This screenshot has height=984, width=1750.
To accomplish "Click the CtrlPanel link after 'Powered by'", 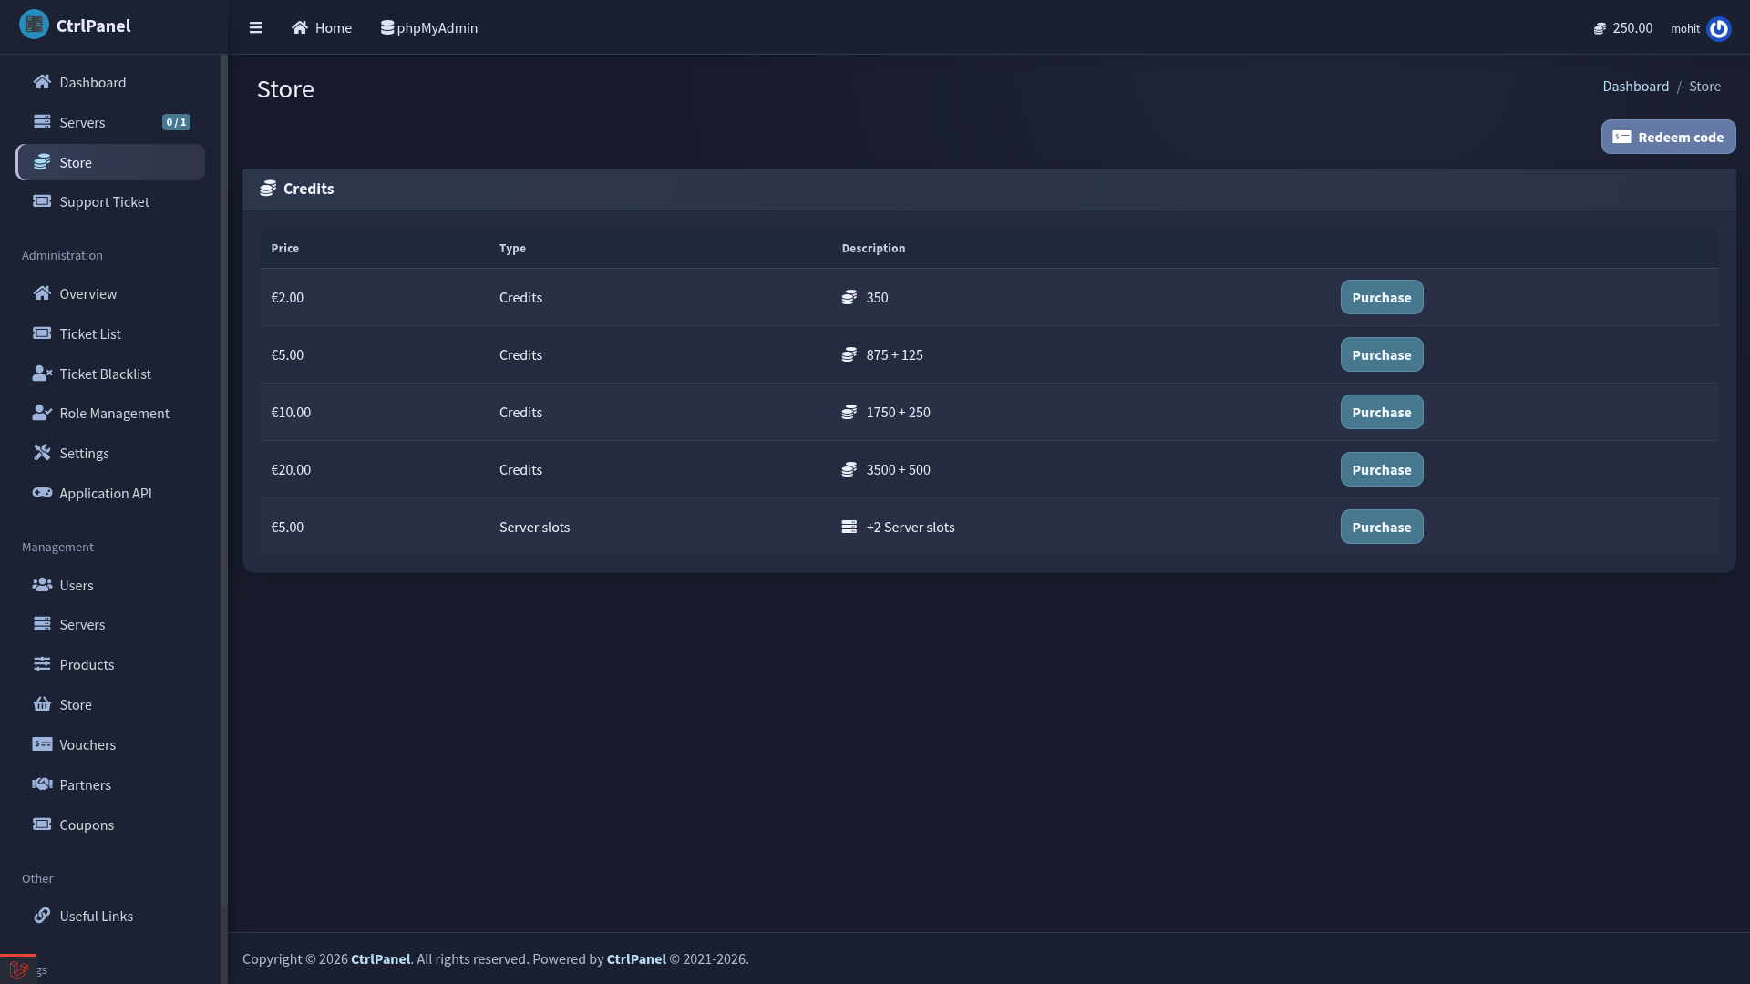I will click(636, 958).
